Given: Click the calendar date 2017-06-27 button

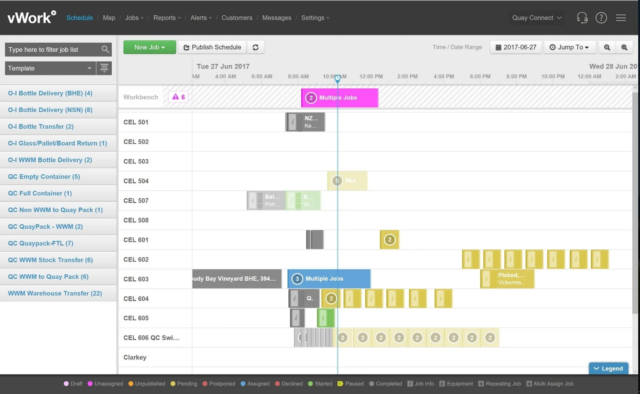Looking at the screenshot, I should point(516,47).
